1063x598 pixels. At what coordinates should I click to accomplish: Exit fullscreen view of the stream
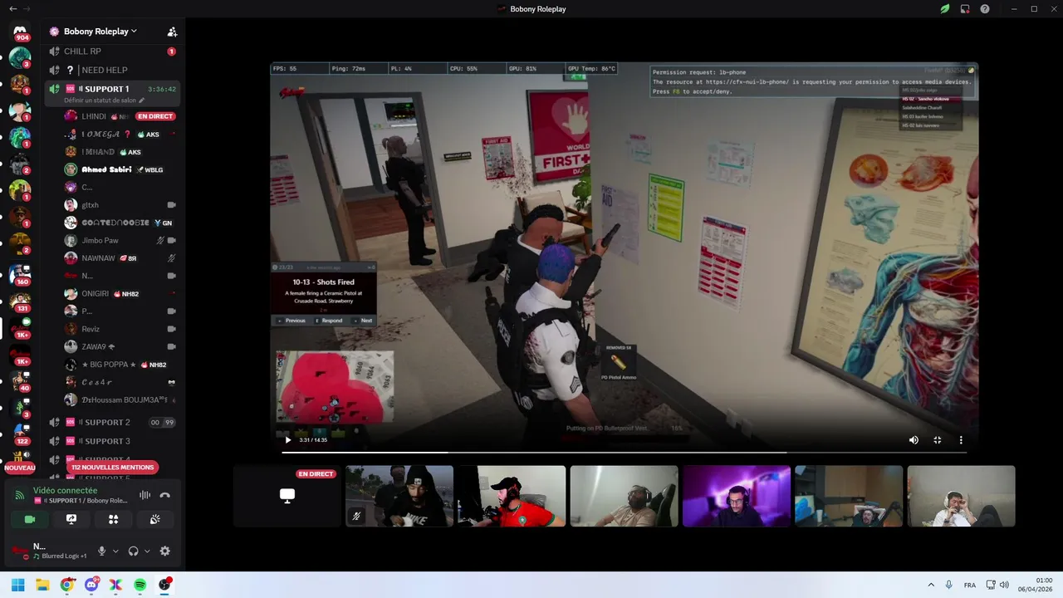point(938,440)
